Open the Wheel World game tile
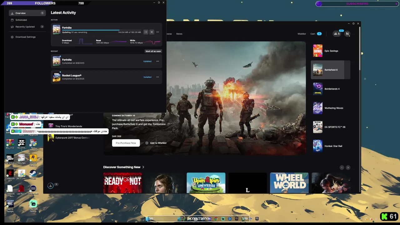This screenshot has height=225, width=400. (x=289, y=183)
